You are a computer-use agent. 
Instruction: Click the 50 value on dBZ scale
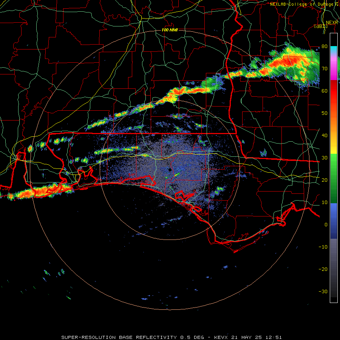[325, 113]
